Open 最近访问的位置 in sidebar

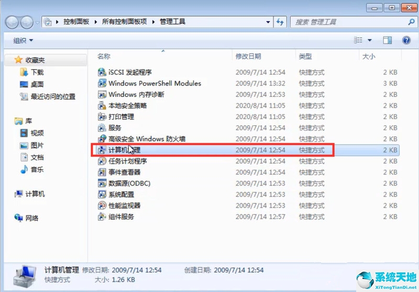pos(48,96)
